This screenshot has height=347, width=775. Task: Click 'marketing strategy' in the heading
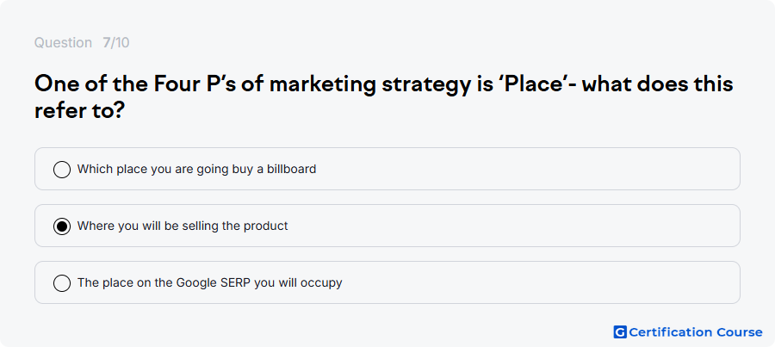pyautogui.click(x=370, y=85)
